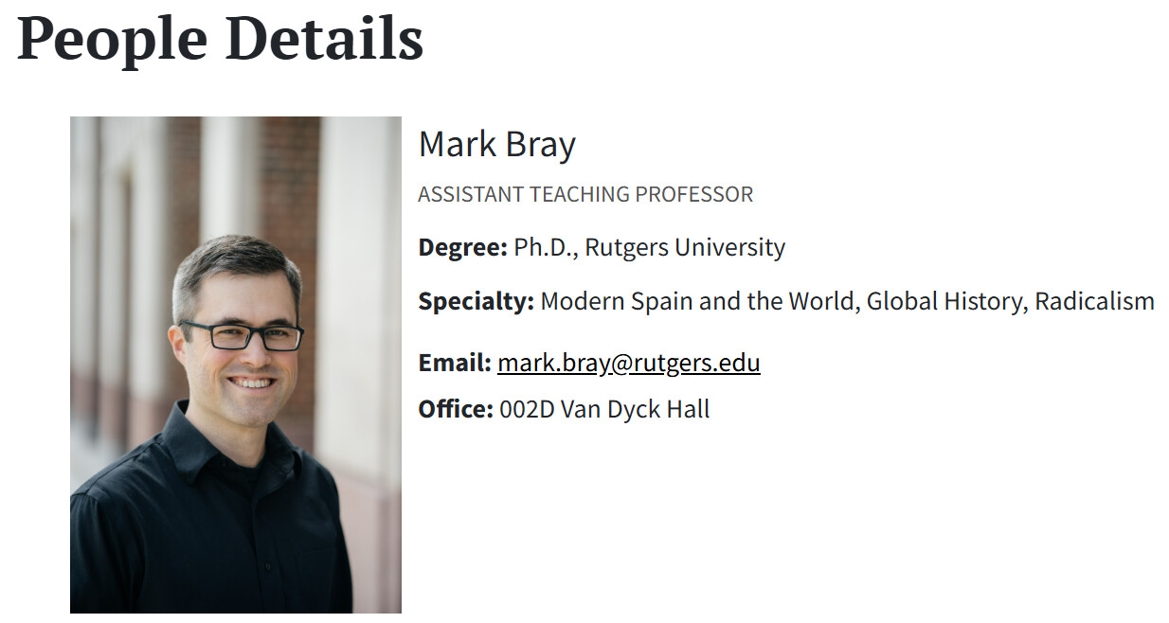
Task: Click the bold Specialty label
Action: (x=476, y=302)
